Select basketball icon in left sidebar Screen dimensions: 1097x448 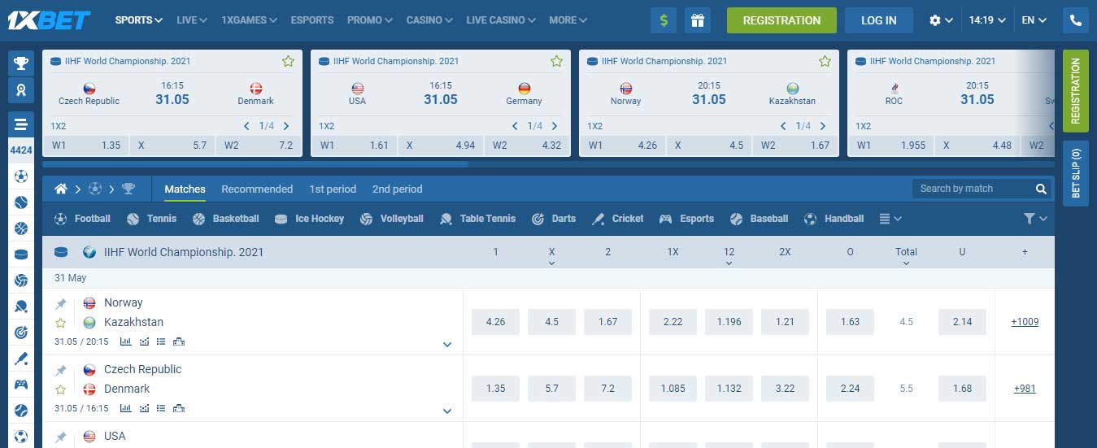21,228
